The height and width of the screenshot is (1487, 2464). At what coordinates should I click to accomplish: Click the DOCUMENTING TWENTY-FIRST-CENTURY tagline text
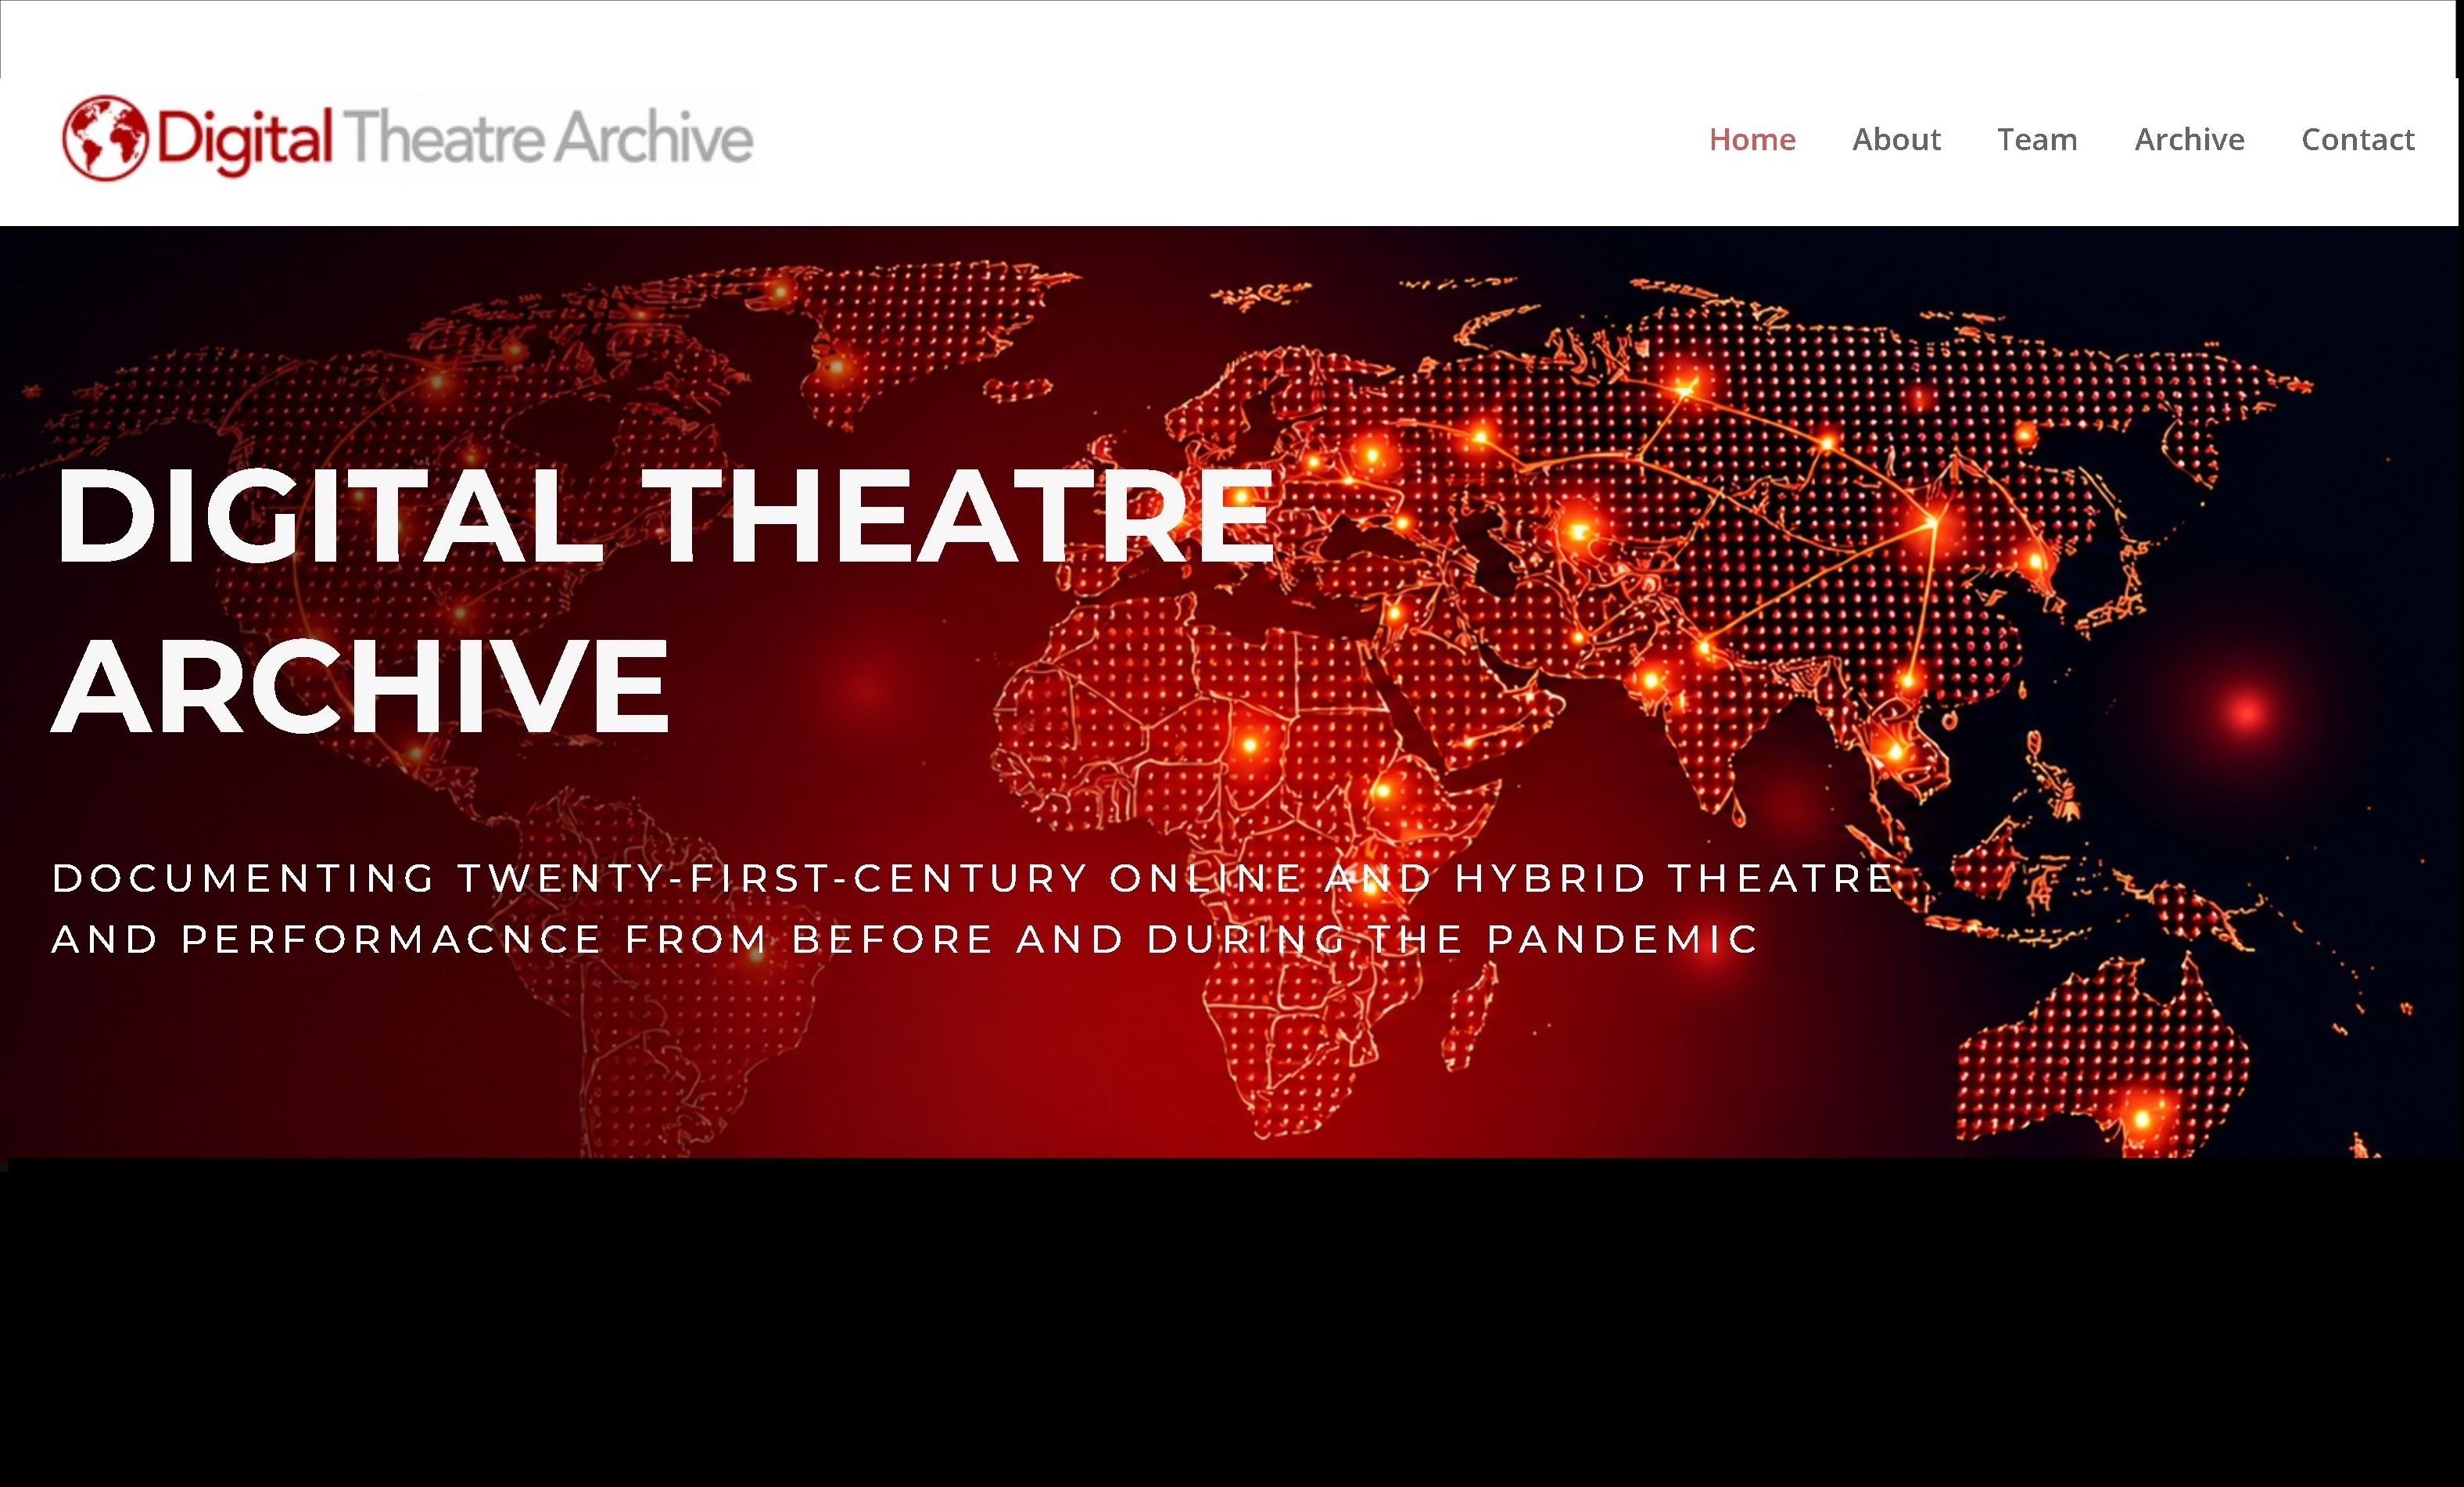(973, 909)
